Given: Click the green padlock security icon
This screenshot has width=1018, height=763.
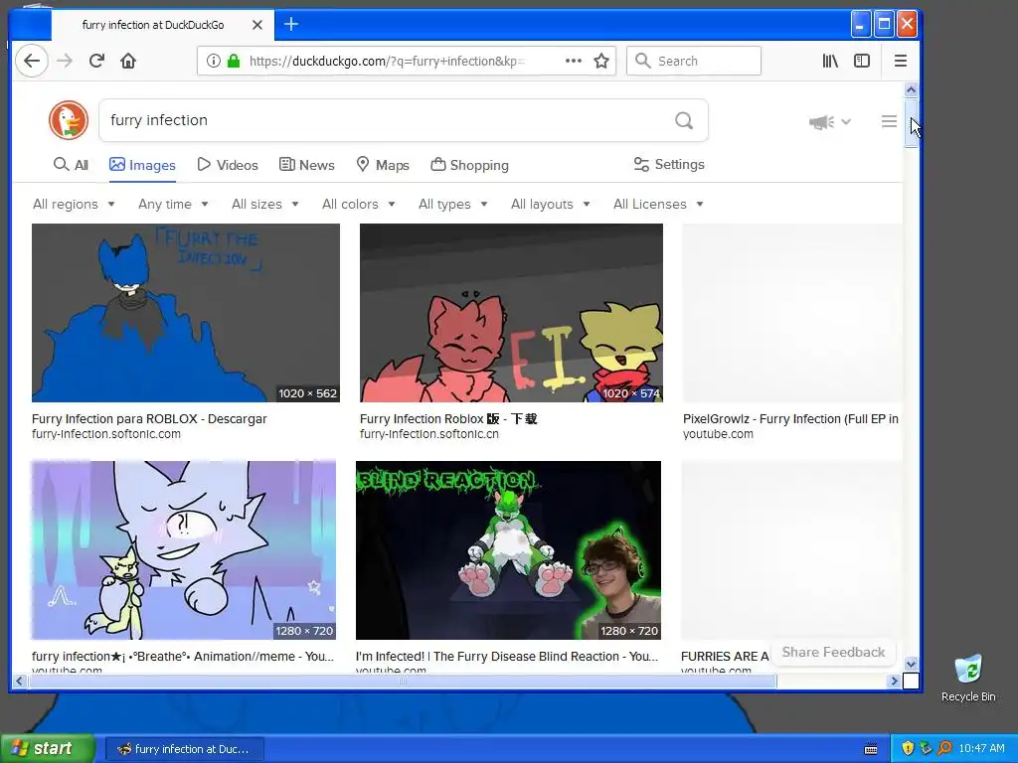Looking at the screenshot, I should click(x=234, y=61).
